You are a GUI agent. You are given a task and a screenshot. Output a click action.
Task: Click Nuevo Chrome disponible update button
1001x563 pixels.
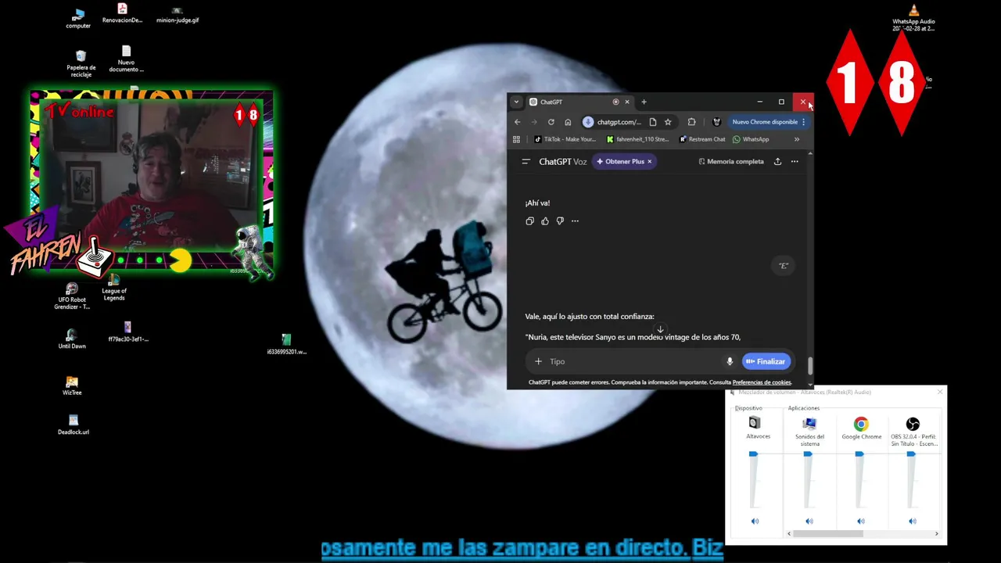click(x=769, y=122)
